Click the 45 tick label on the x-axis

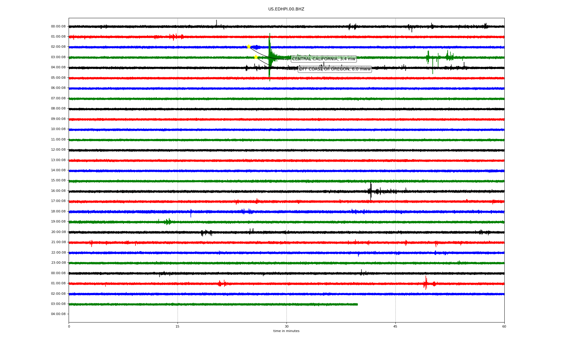[395, 326]
